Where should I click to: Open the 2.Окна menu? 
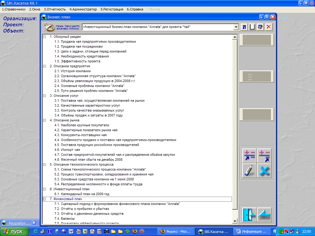34,9
